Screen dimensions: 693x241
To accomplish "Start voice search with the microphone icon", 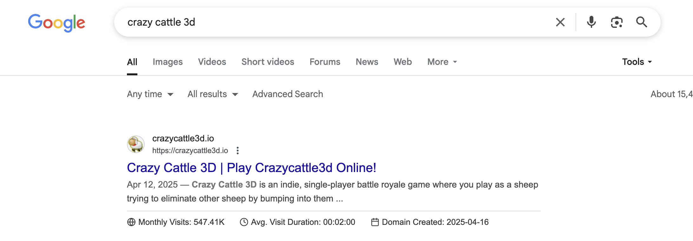I will 591,22.
